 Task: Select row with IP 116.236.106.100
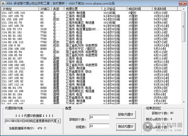91,49
